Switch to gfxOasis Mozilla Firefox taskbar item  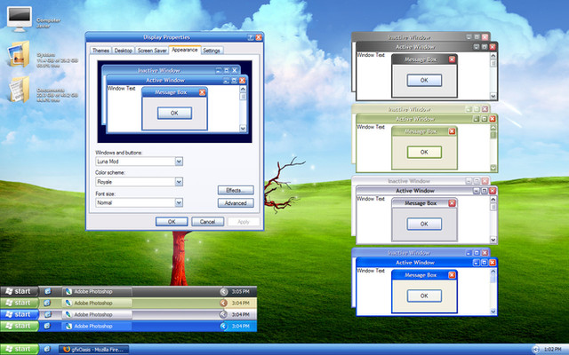click(94, 349)
